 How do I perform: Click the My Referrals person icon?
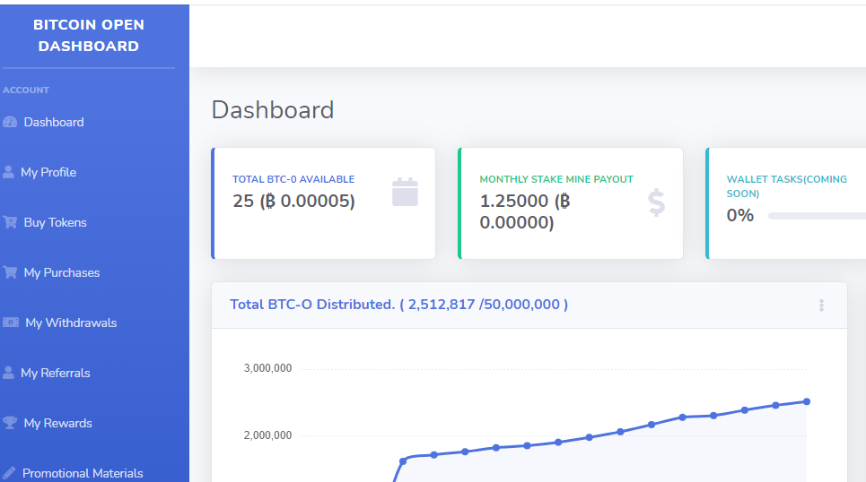8,373
